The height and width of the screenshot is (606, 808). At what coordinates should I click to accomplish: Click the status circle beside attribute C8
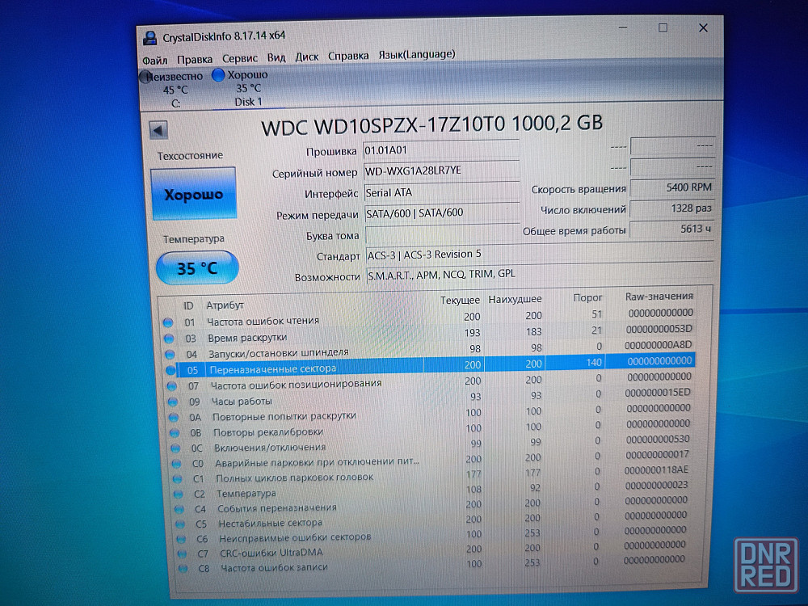(183, 569)
